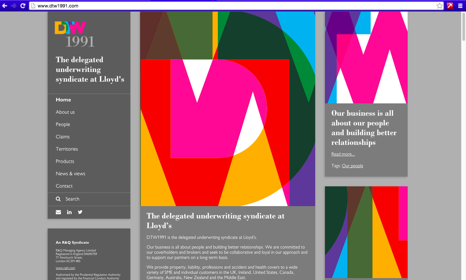This screenshot has height=280, width=466.
Task: Click the main article heading about Lloyd's
Action: coord(216,221)
